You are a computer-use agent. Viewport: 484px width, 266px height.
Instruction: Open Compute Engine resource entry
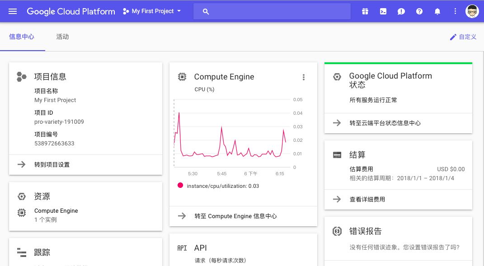coord(56,211)
